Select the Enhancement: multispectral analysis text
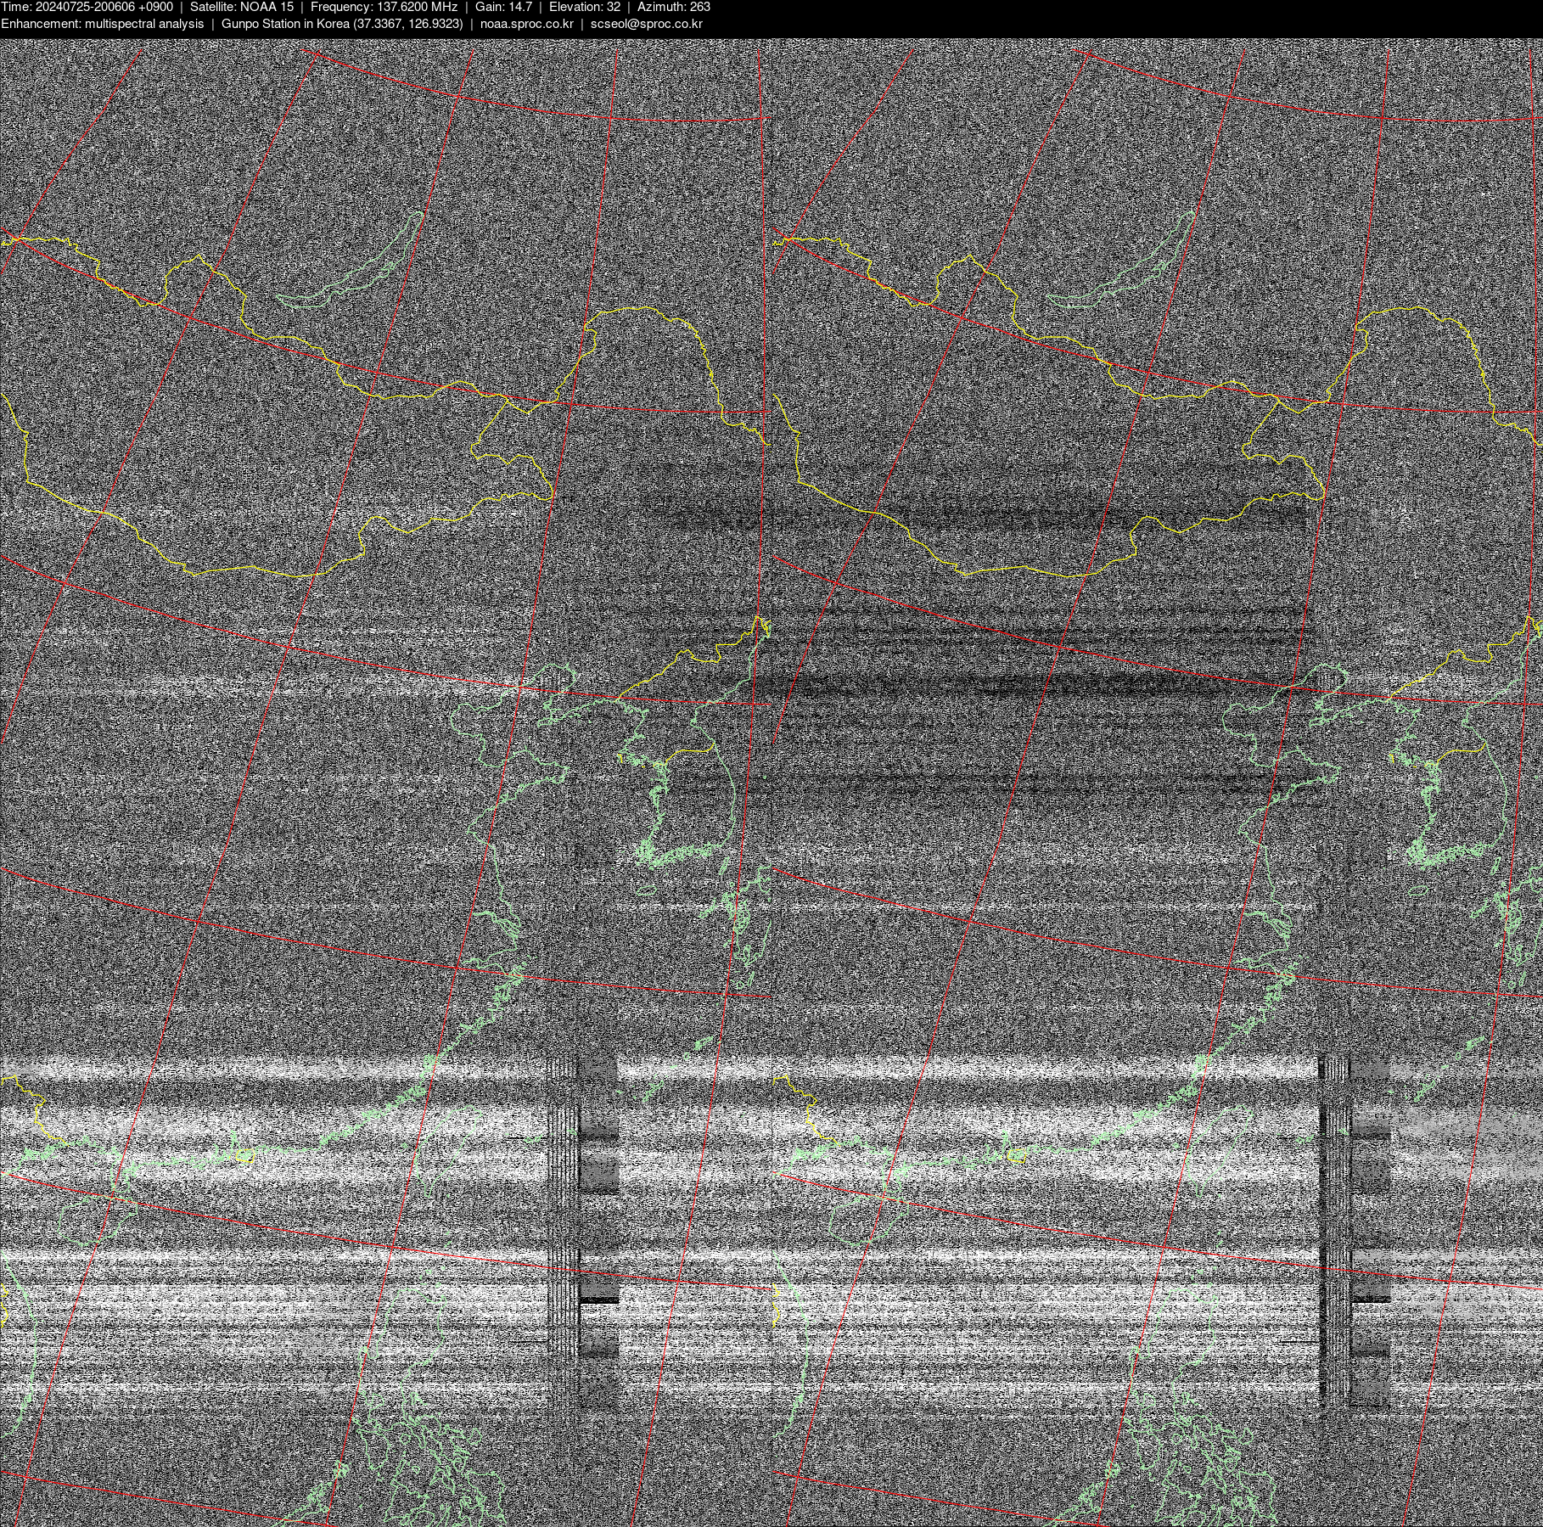 pos(102,24)
